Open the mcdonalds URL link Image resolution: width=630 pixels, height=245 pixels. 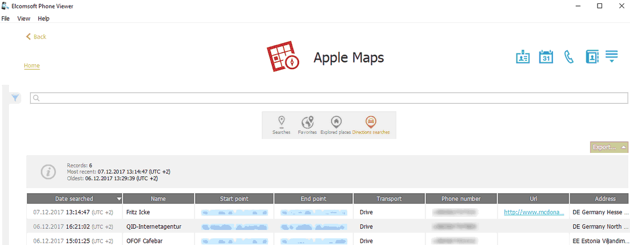pos(533,212)
